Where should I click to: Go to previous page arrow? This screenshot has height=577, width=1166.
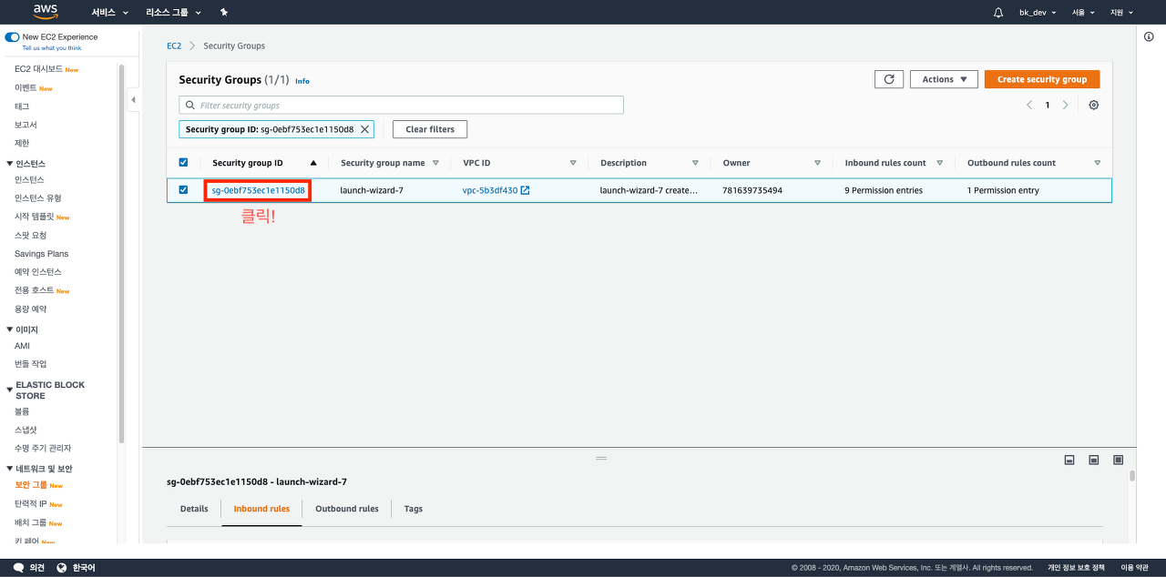click(x=1029, y=105)
